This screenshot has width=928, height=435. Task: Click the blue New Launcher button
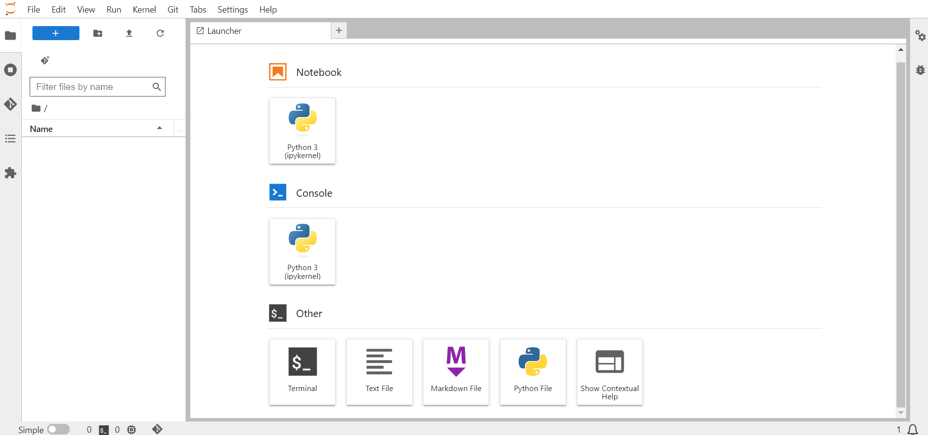point(56,33)
